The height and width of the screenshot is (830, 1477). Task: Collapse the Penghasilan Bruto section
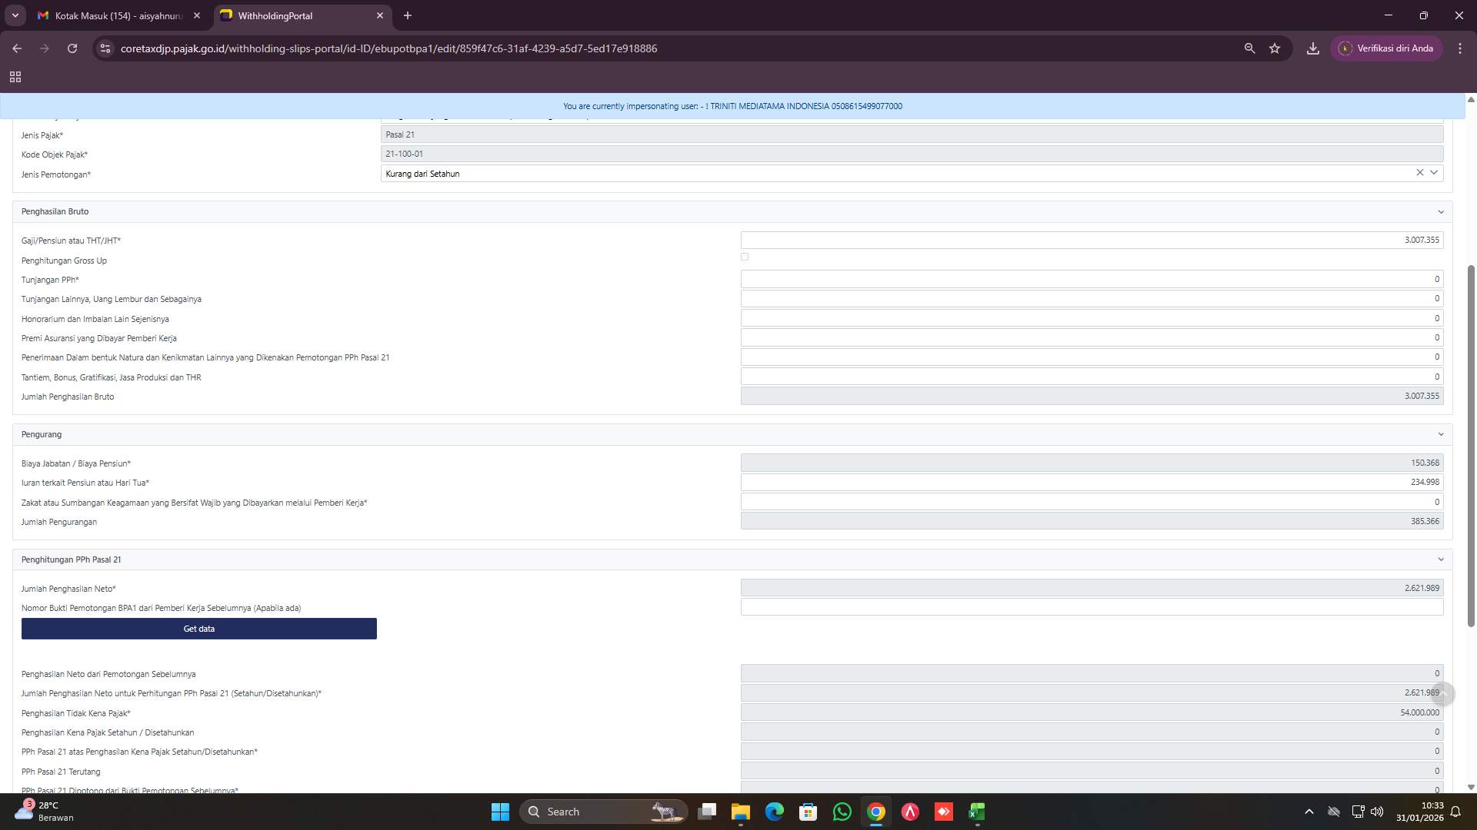(1440, 211)
